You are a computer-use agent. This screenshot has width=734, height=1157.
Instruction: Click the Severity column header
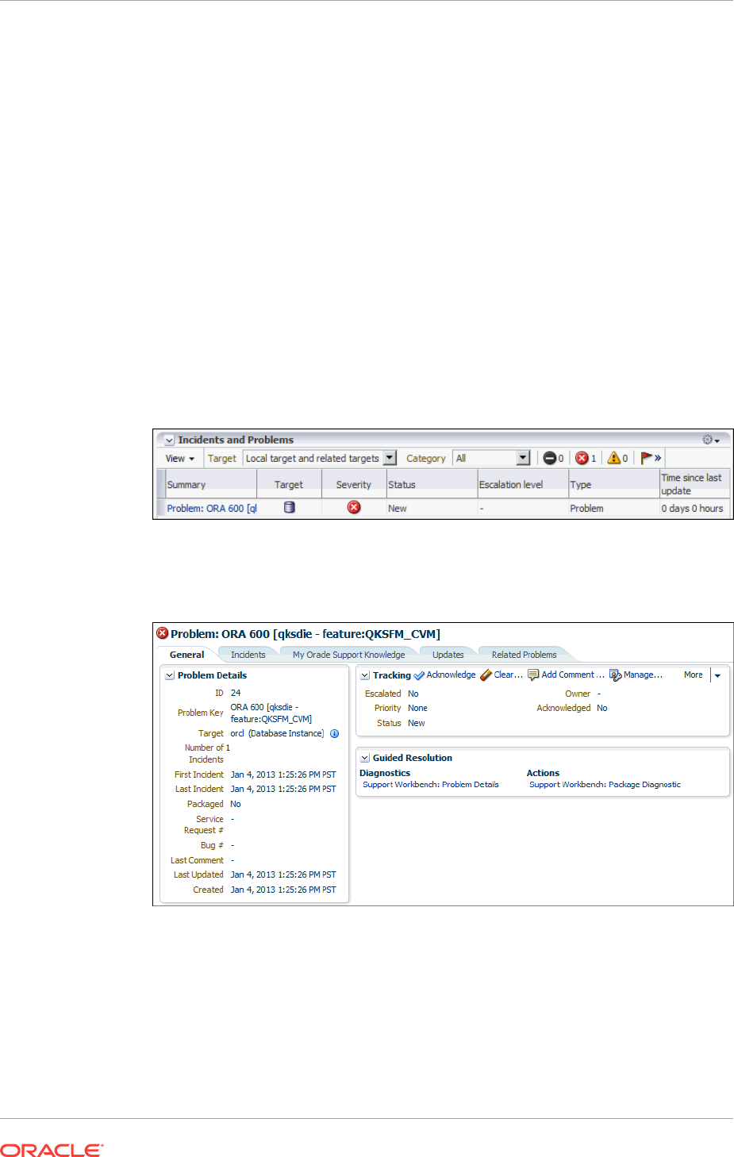pyautogui.click(x=354, y=484)
